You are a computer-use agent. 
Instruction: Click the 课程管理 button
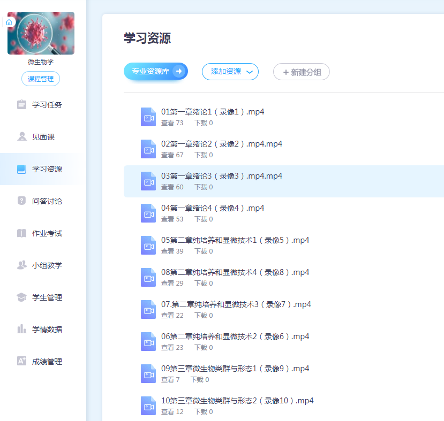tap(41, 79)
